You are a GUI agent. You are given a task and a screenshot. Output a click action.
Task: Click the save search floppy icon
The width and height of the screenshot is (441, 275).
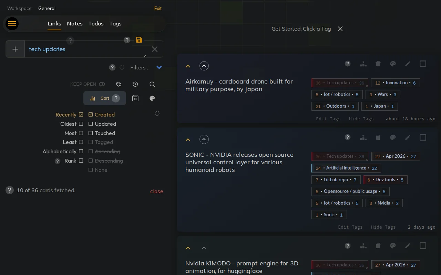click(x=139, y=40)
